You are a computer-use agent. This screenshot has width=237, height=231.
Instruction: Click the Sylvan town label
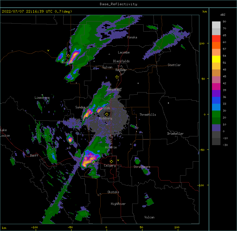point(107,67)
